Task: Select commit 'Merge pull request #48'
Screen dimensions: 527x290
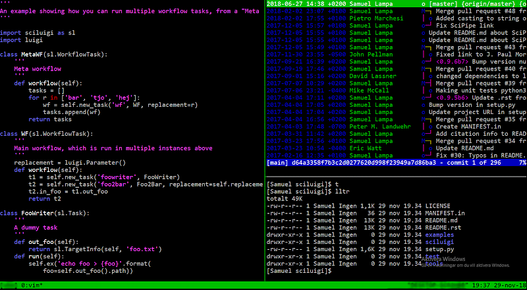Action: pyautogui.click(x=397, y=11)
